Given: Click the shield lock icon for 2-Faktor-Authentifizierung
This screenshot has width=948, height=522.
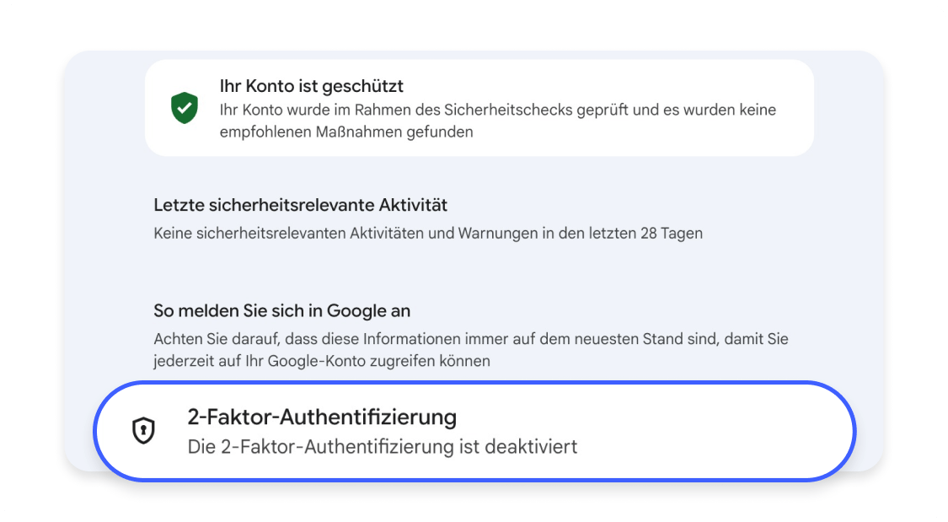Looking at the screenshot, I should [x=144, y=431].
